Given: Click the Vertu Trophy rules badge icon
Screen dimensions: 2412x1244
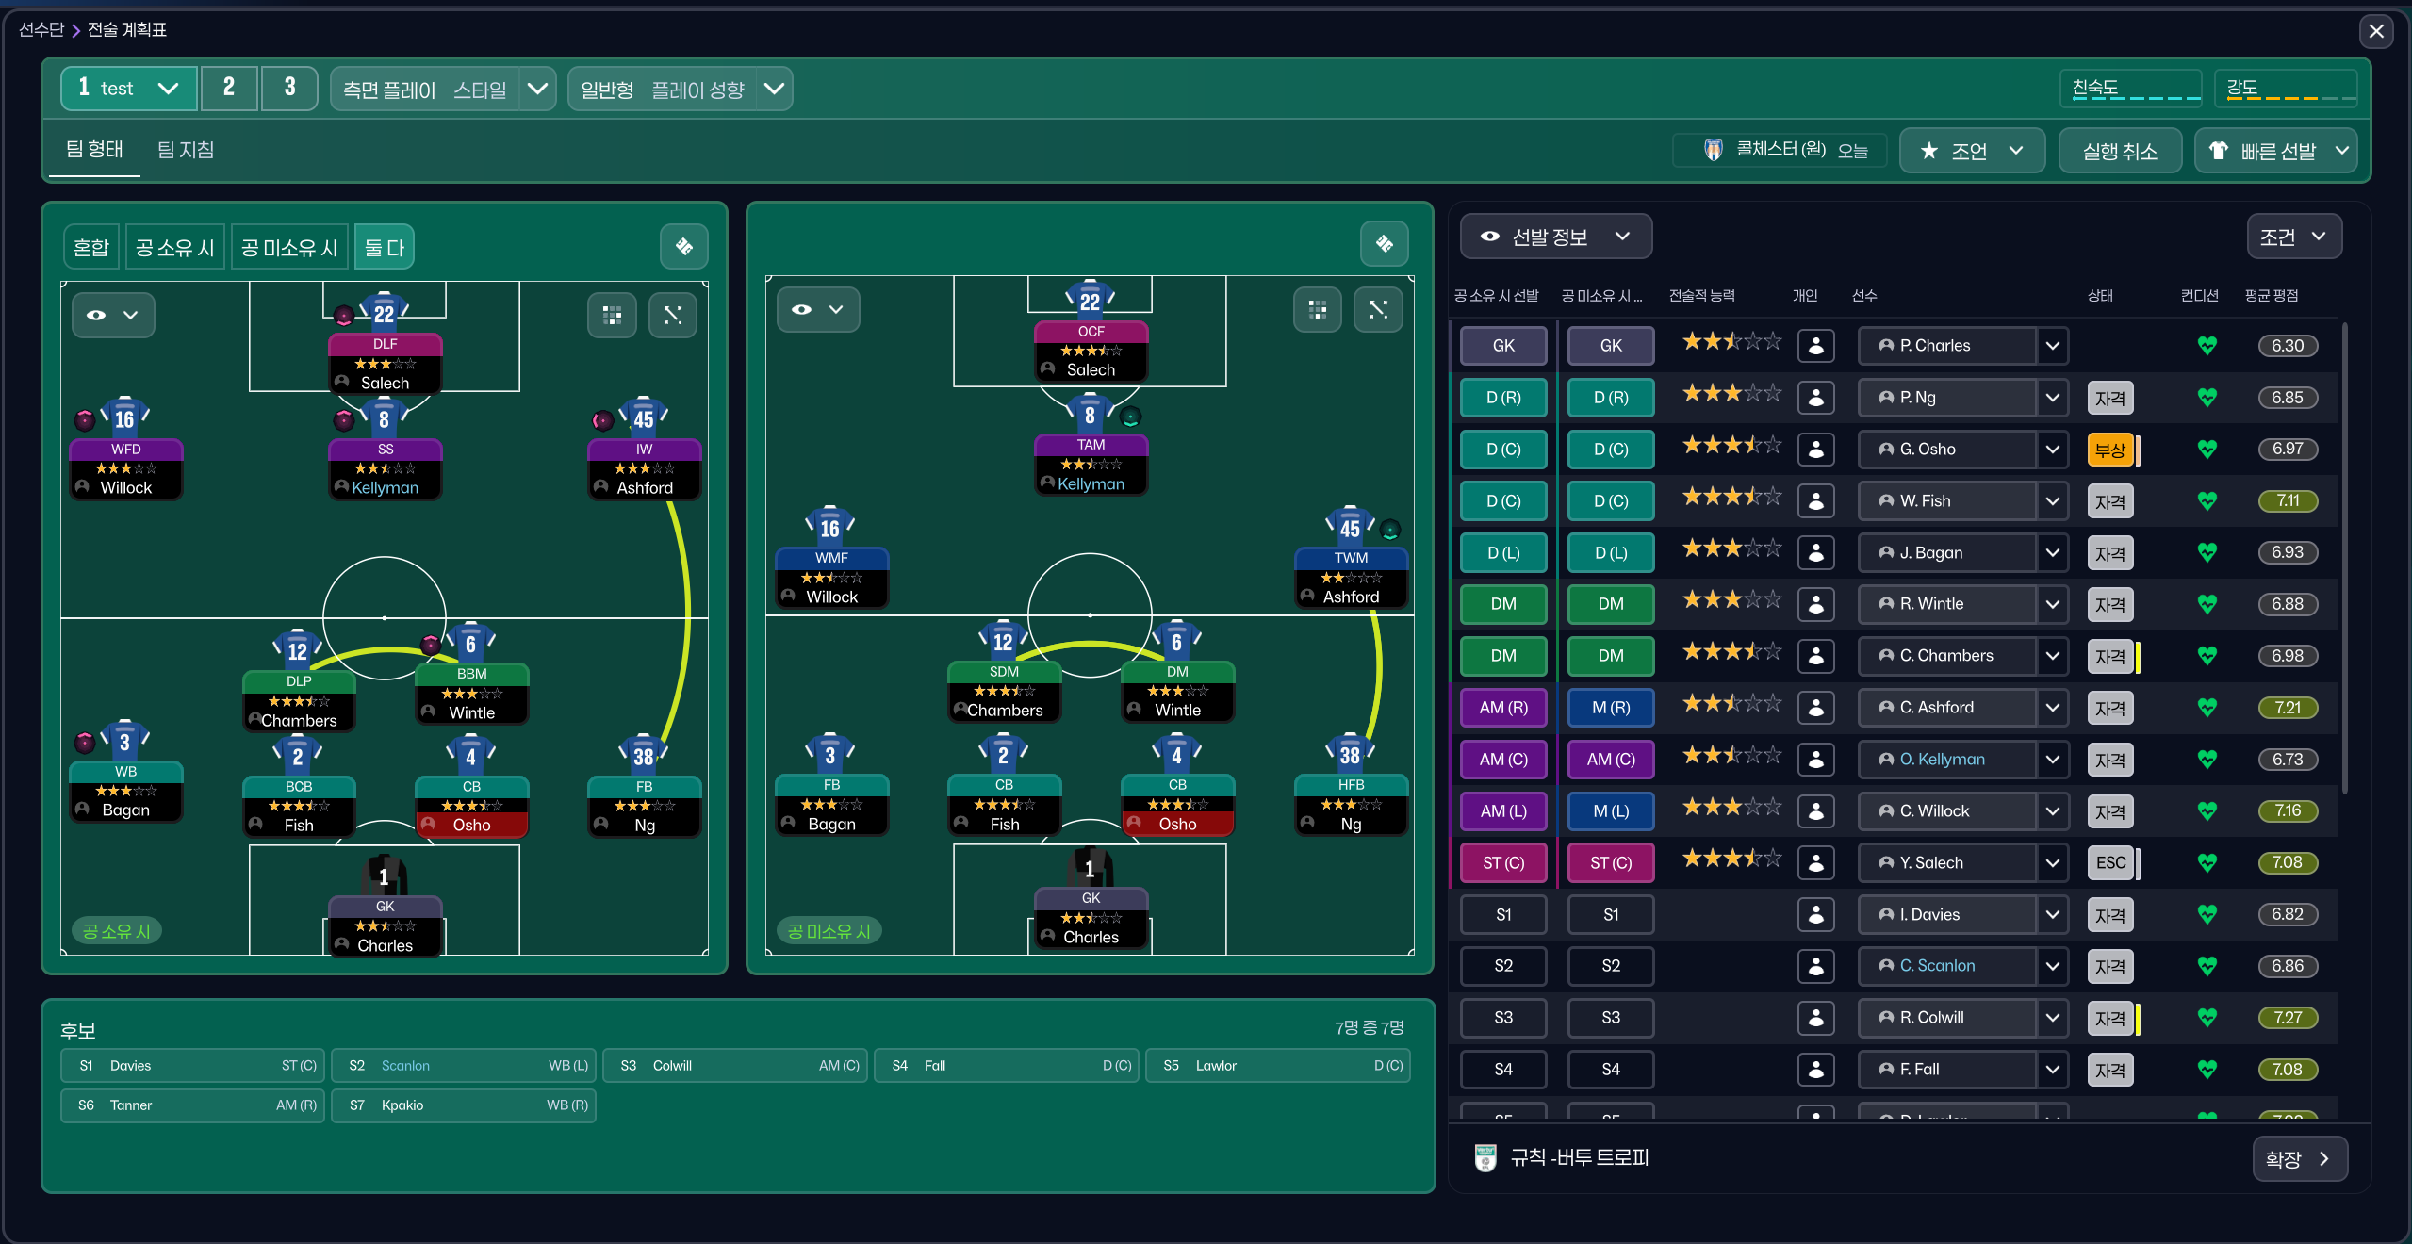Looking at the screenshot, I should point(1485,1157).
